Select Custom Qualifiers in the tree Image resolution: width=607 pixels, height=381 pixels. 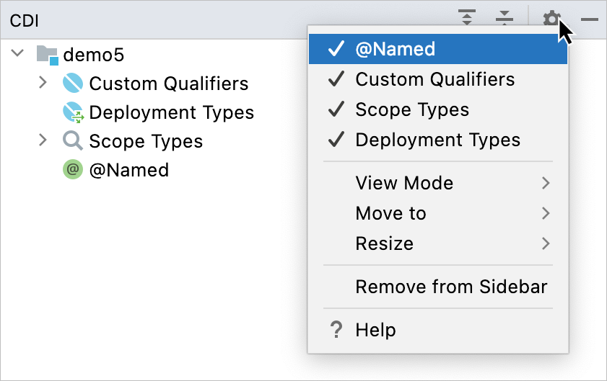coord(169,84)
